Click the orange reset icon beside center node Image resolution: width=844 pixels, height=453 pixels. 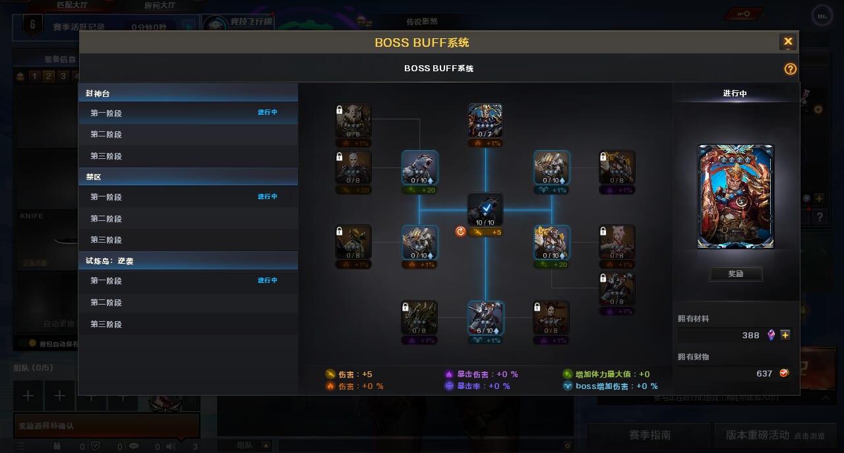tap(461, 231)
